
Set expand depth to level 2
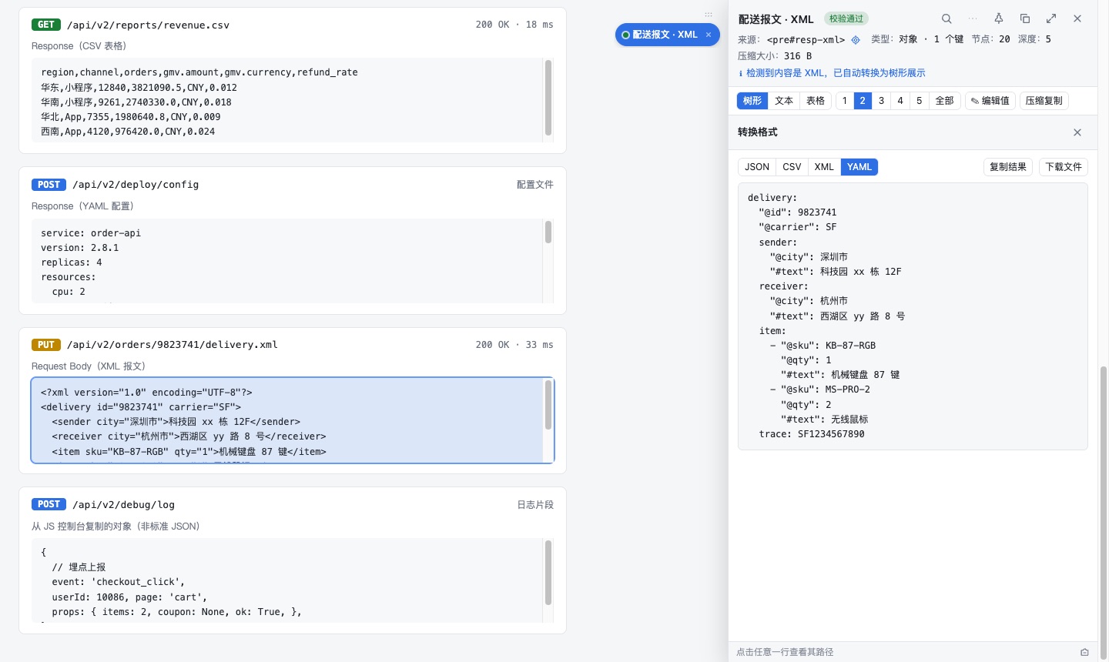pos(863,101)
